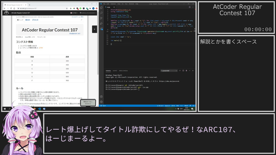Click the 2799 rating link
276x155 pixels.
click(x=41, y=48)
